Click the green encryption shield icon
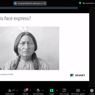The width and height of the screenshot is (95, 95). point(80,3)
